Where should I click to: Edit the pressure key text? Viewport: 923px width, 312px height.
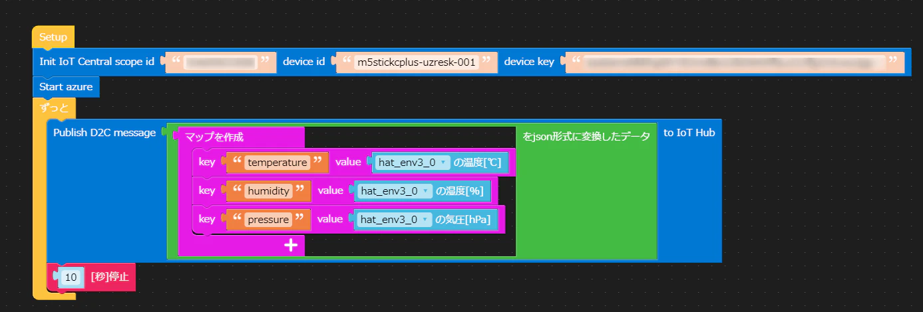point(269,219)
